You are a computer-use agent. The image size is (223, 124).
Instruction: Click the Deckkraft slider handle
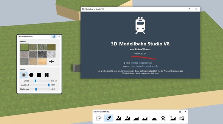[x=49, y=85]
